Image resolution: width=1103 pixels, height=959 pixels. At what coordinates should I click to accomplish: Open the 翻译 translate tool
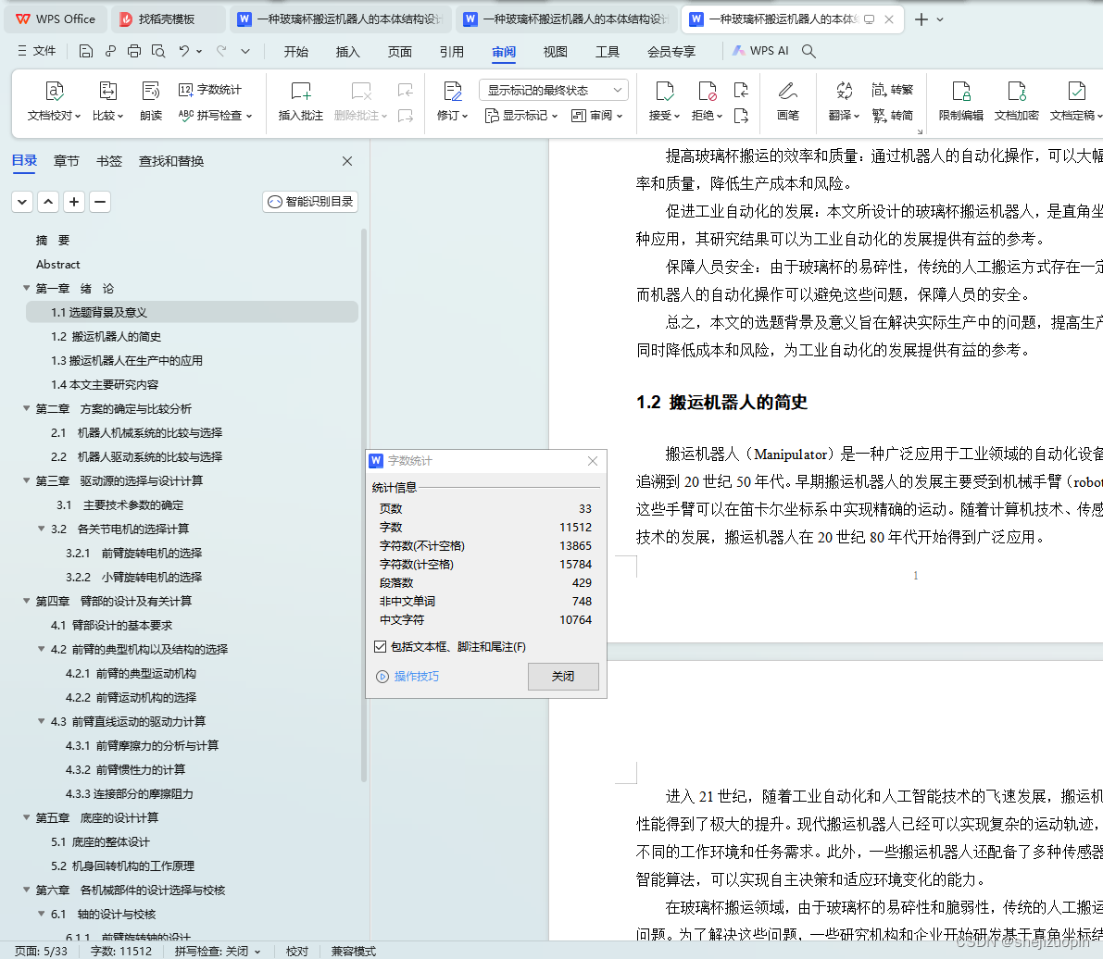(844, 101)
